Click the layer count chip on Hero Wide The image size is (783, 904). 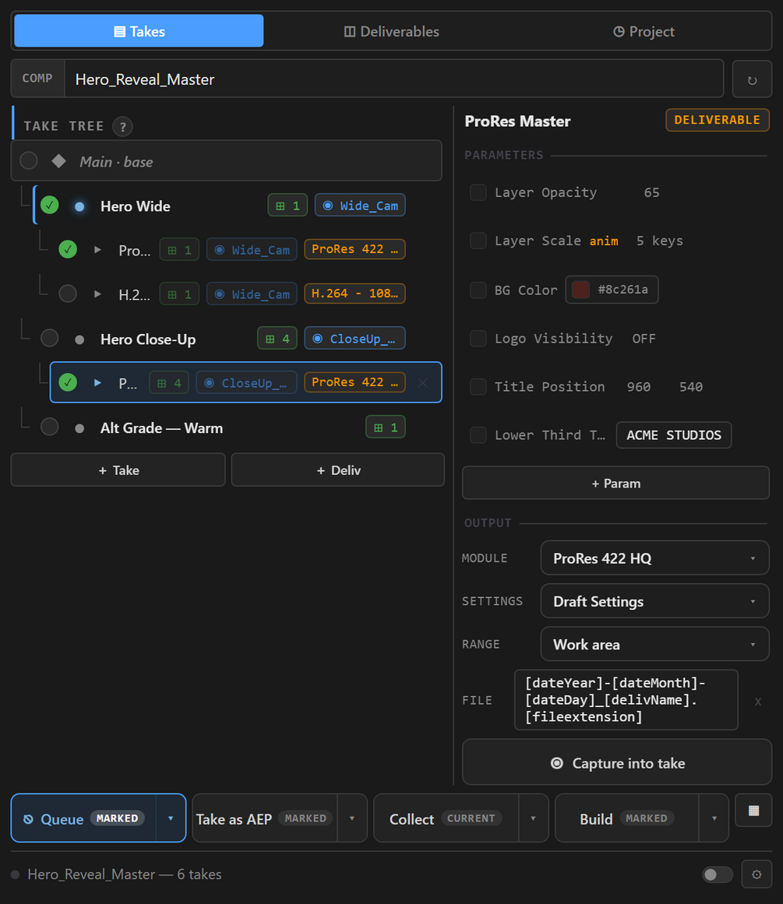287,206
